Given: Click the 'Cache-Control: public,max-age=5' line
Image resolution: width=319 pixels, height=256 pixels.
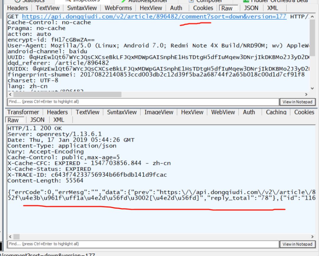Looking at the screenshot, I should click(x=64, y=158).
